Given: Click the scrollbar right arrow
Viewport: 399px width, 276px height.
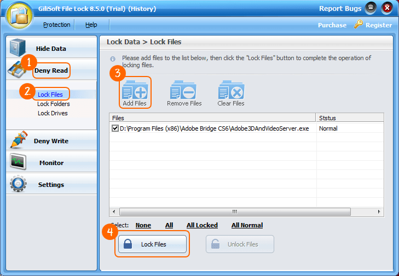Looking at the screenshot, I should [379, 212].
